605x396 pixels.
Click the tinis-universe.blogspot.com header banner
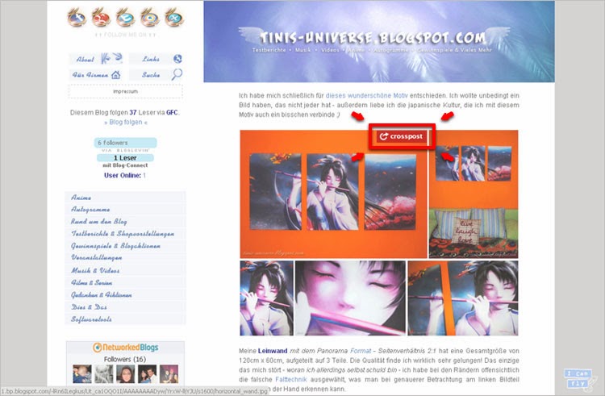[379, 41]
